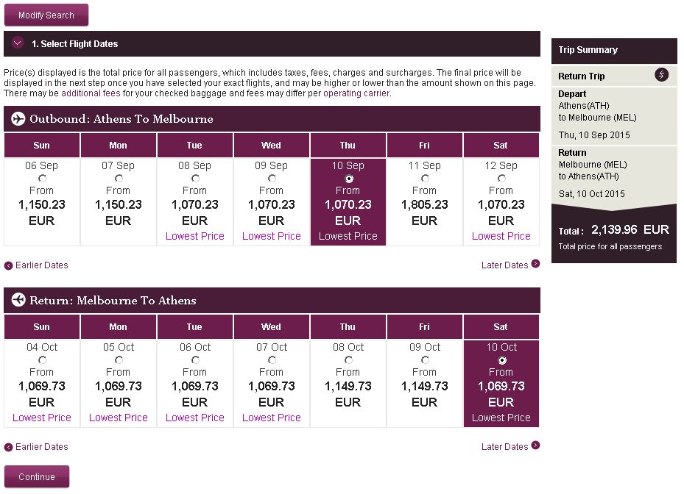The height and width of the screenshot is (494, 684).
Task: Click Lowest Price under 06 Oct
Action: [195, 418]
